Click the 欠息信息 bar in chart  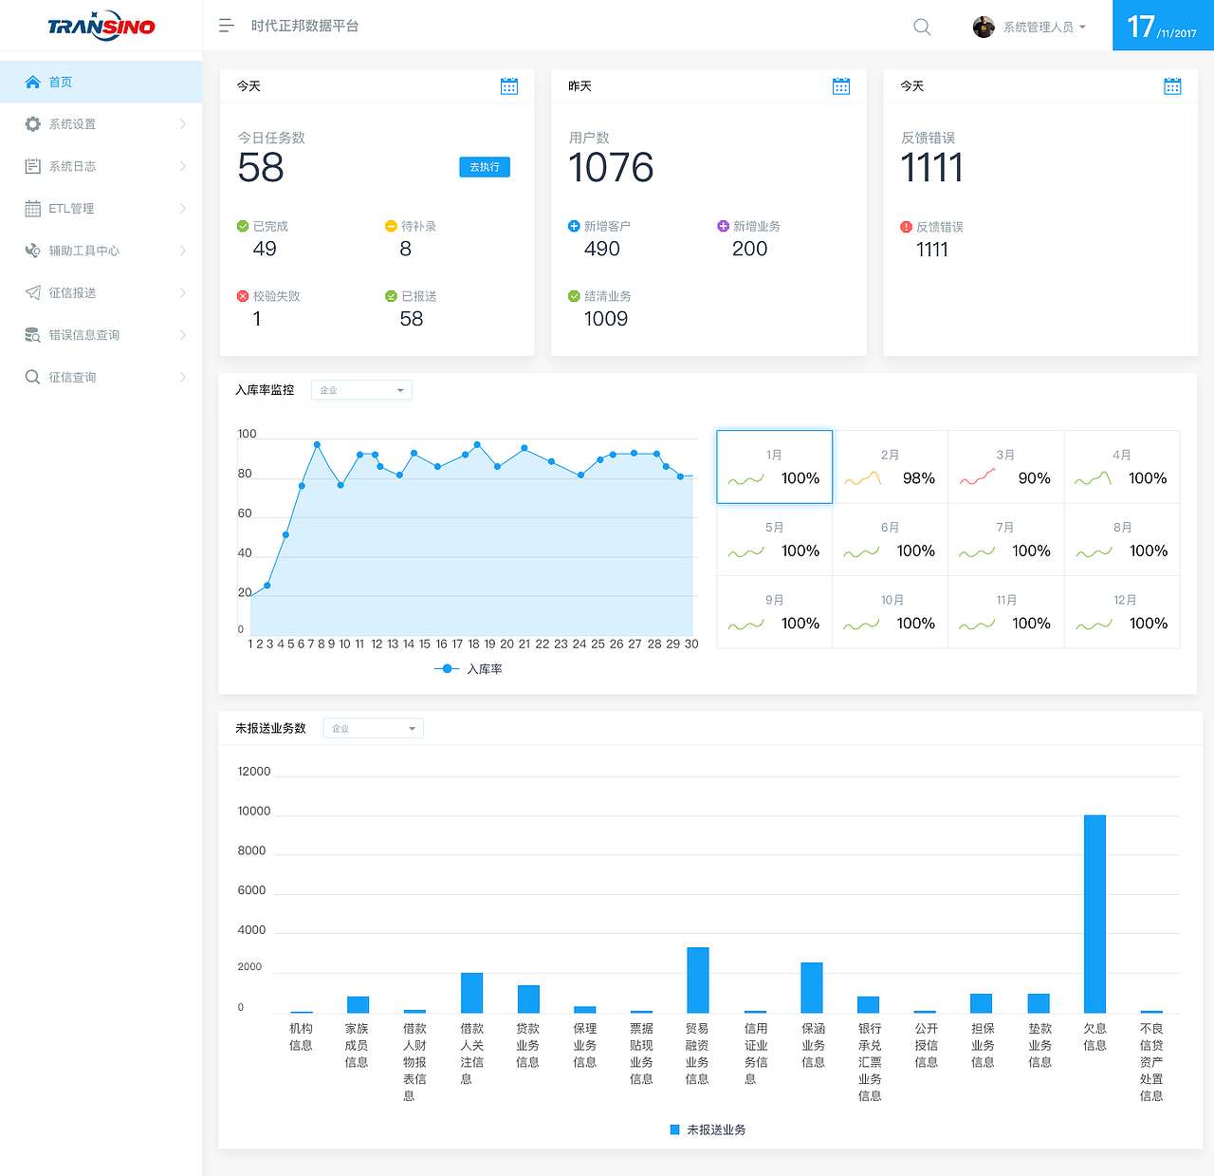click(1094, 914)
